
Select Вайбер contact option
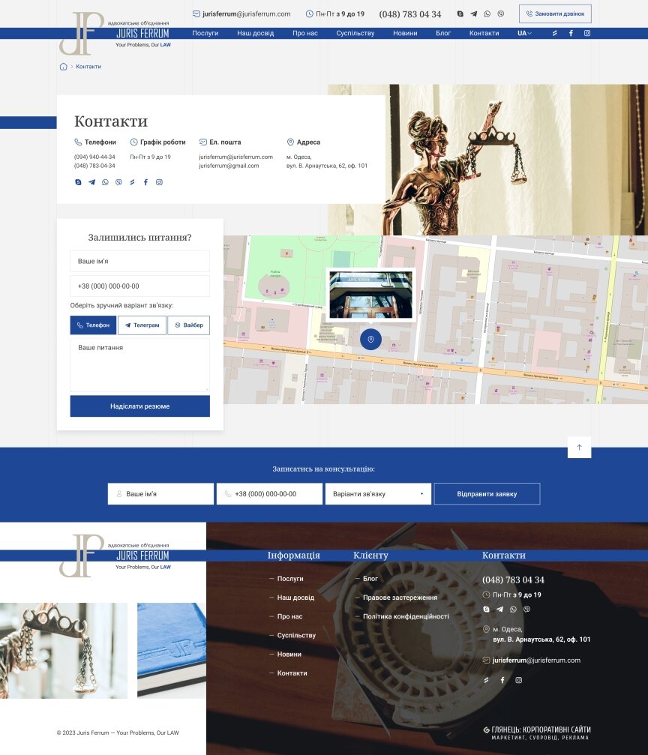pos(188,325)
